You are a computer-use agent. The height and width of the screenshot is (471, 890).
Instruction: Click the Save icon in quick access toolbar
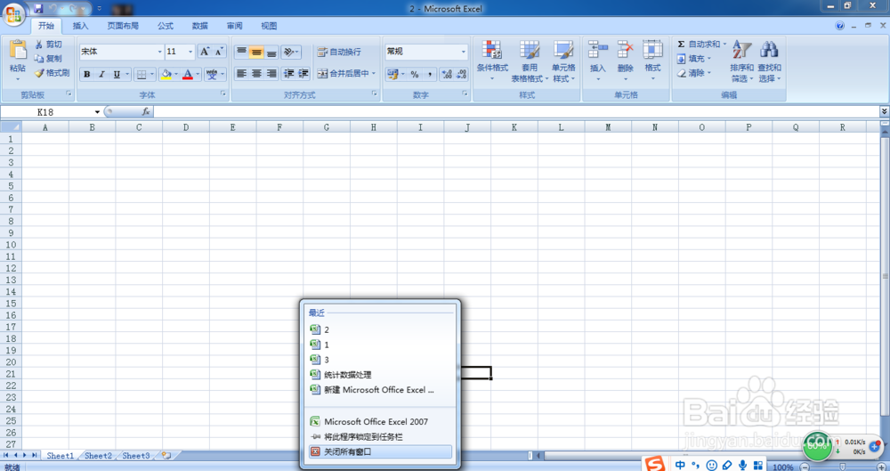(x=38, y=9)
